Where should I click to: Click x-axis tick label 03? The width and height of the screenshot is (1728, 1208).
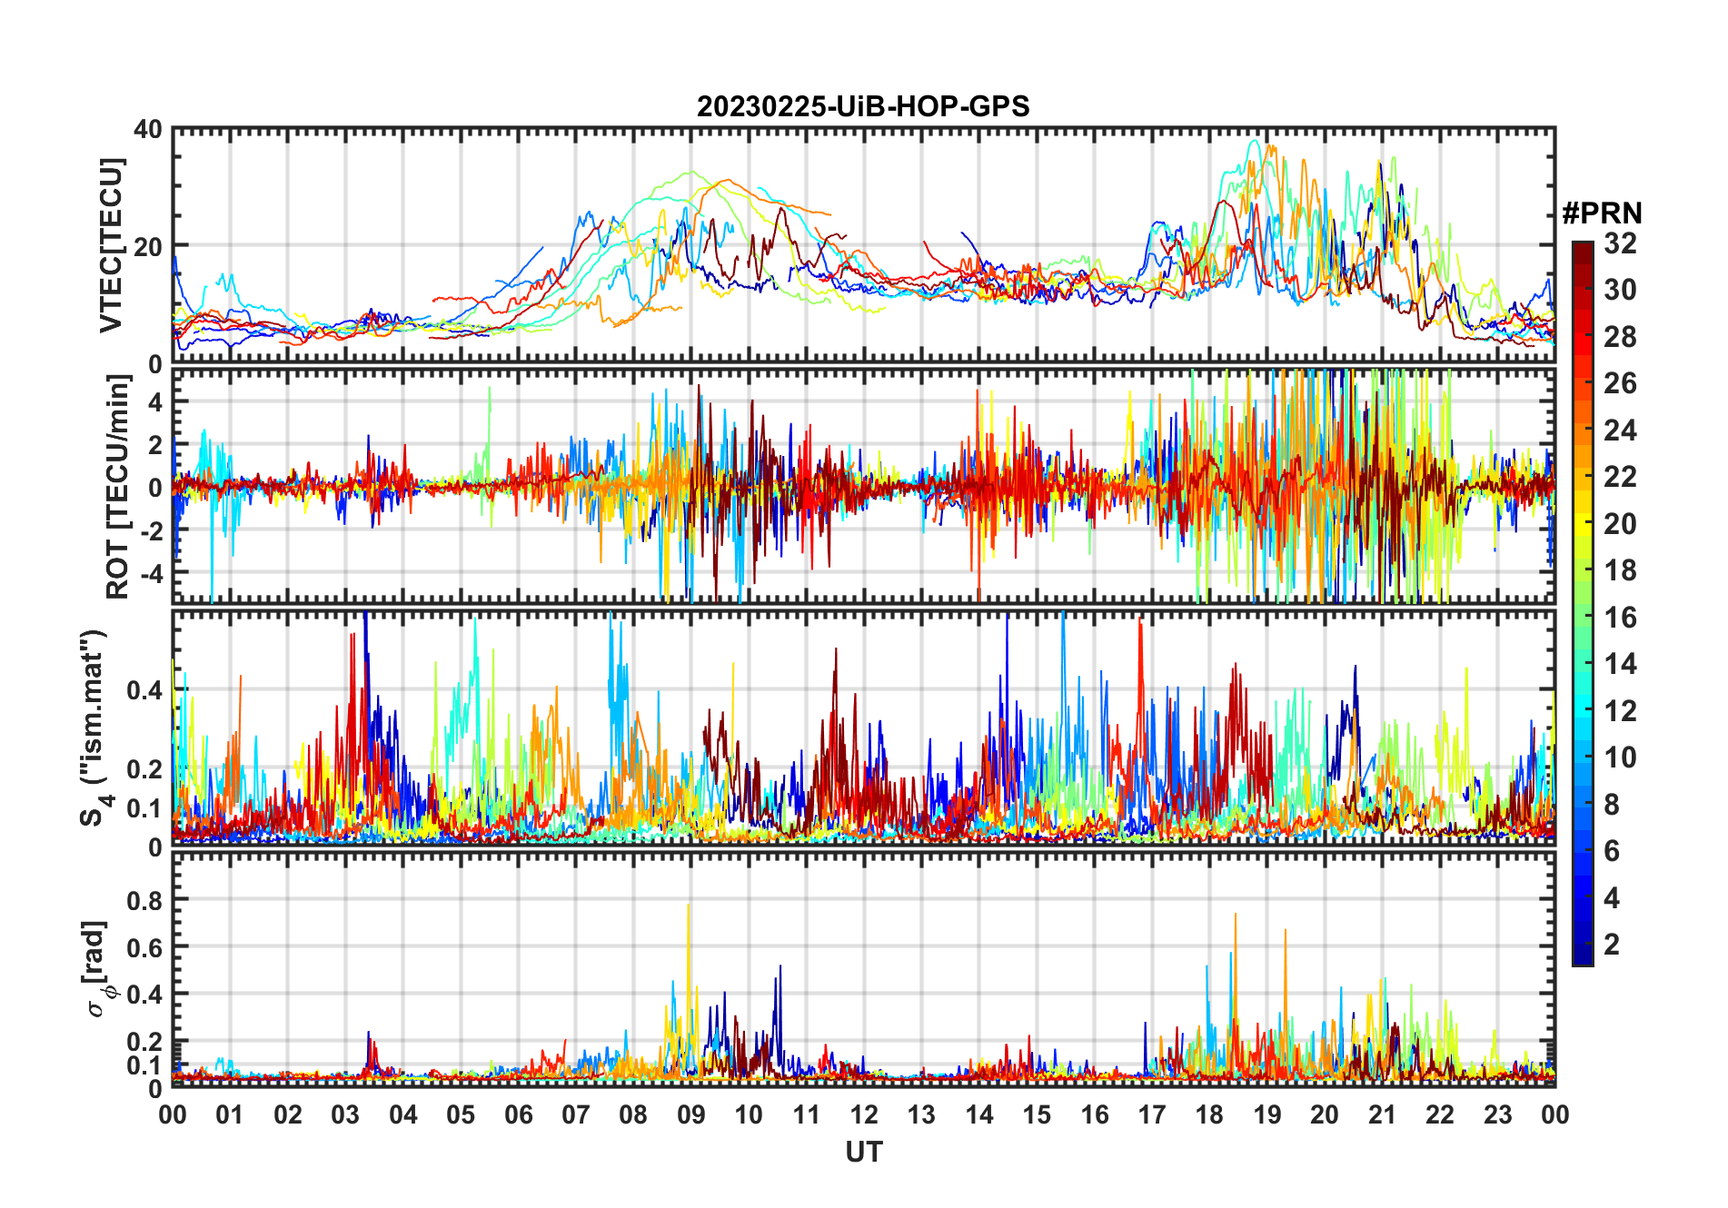click(345, 1114)
